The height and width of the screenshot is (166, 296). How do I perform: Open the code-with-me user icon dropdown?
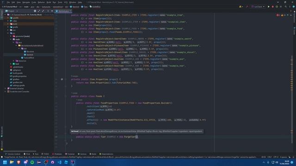pyautogui.click(x=241, y=6)
